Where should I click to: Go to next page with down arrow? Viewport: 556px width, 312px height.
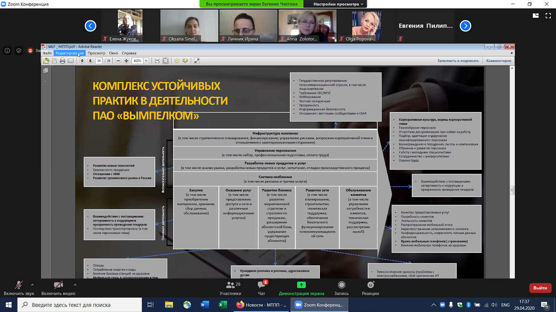(x=90, y=61)
